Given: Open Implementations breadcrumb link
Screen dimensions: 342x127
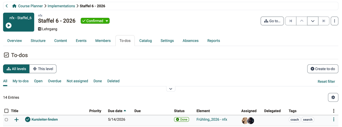Looking at the screenshot, I should click(61, 6).
